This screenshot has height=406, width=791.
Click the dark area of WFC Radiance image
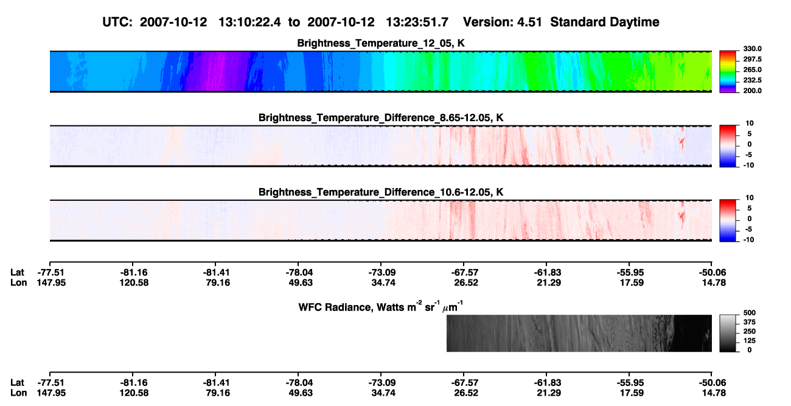click(x=691, y=334)
